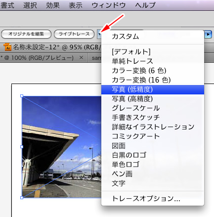Open the ウィンドウ menu
This screenshot has height=217, width=214.
pos(109,5)
